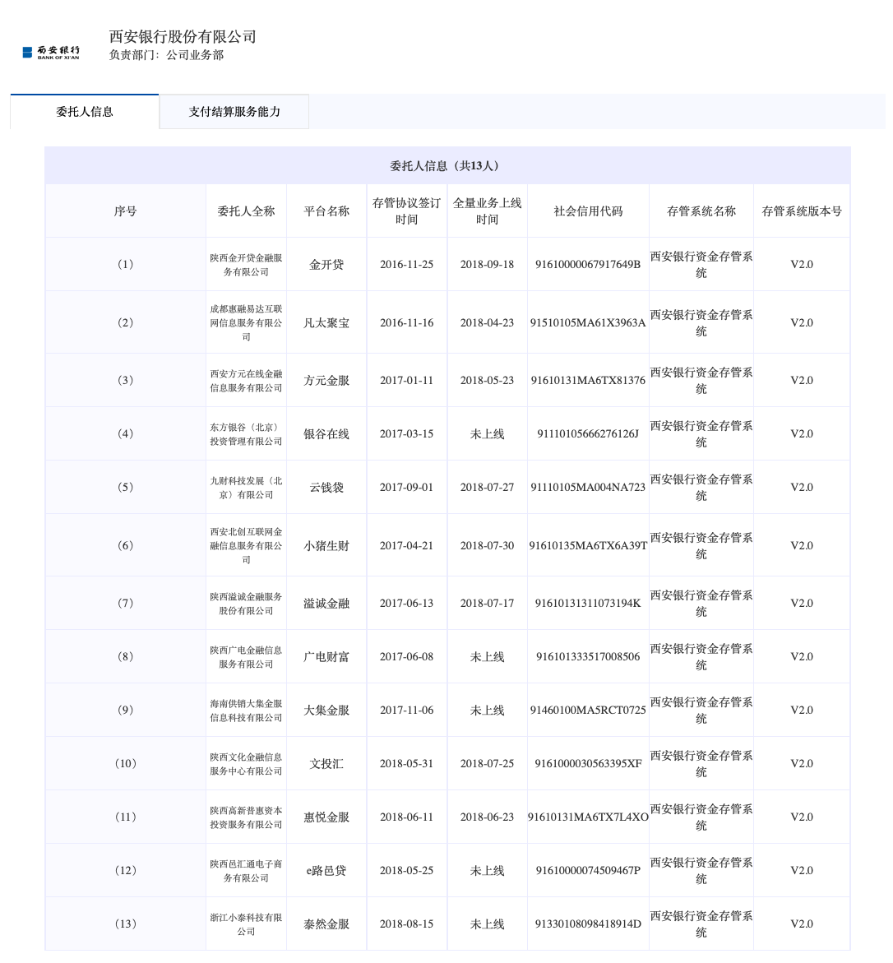Select 西安北创互联网金融信息服务有限公司 cell

point(247,545)
